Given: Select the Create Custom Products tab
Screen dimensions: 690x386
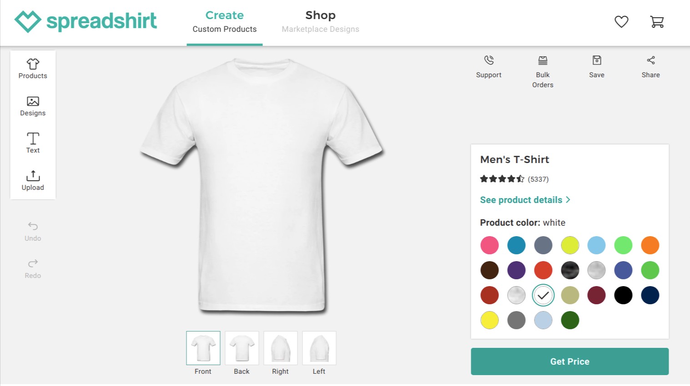Looking at the screenshot, I should tap(225, 22).
